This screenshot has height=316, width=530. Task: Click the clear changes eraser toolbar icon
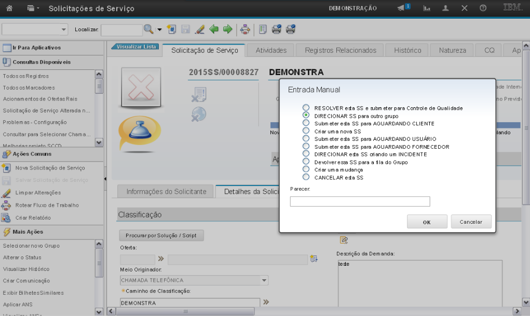pos(200,30)
